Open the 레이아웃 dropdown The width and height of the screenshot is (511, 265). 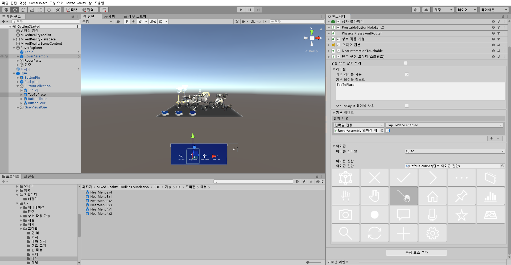[x=494, y=10]
